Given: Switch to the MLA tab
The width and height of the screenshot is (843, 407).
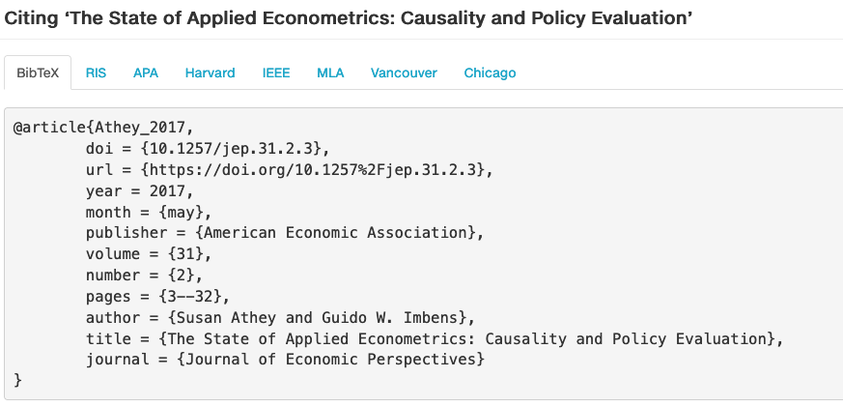Looking at the screenshot, I should coord(330,73).
